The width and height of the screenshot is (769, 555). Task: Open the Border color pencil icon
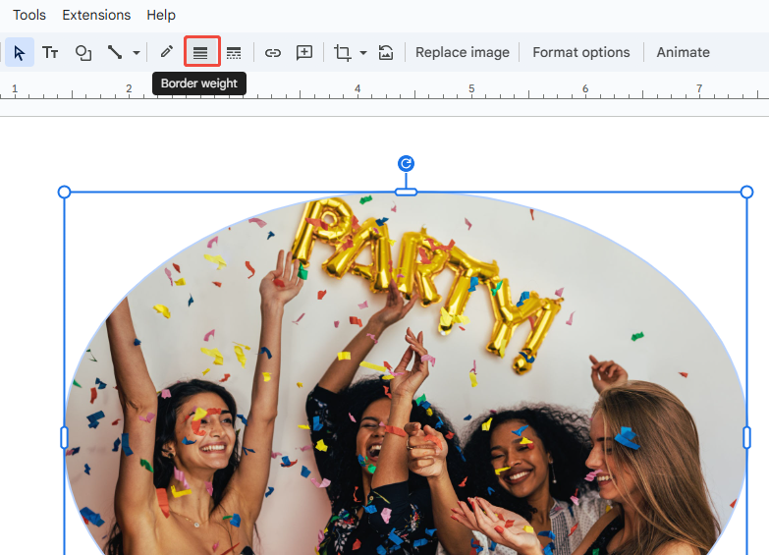coord(167,52)
